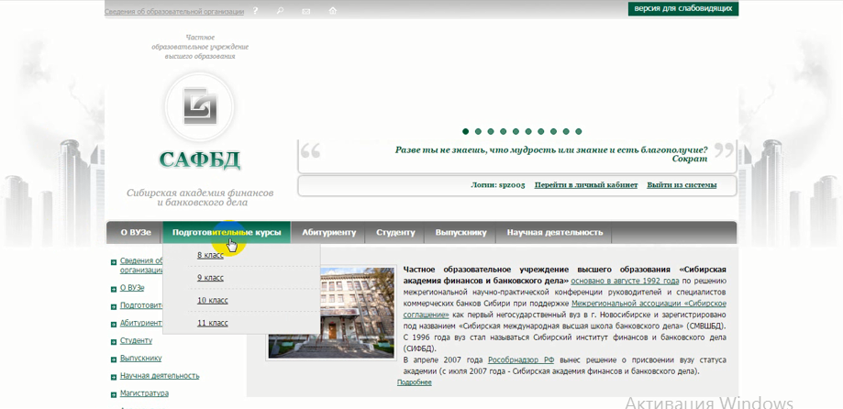Select the first quote slider dot
The height and width of the screenshot is (409, 843).
[466, 132]
